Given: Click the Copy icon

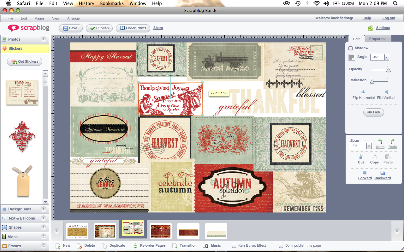Looking at the screenshot, I should (374, 157).
